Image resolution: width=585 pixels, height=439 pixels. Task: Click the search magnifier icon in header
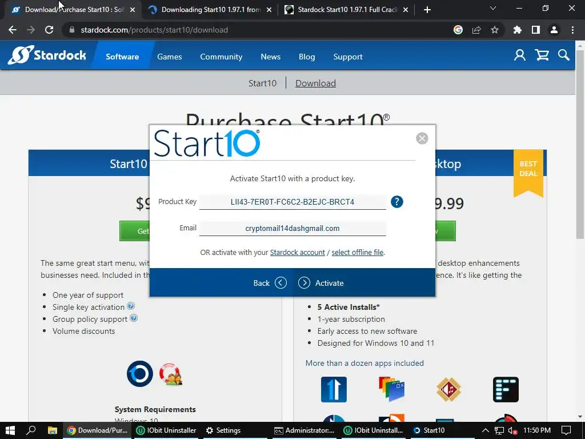564,55
